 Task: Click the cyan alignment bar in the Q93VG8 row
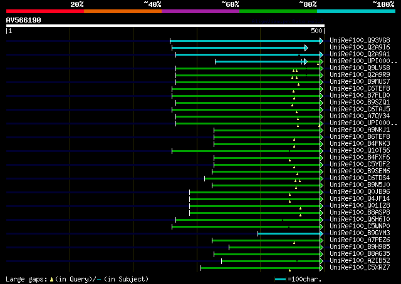click(x=245, y=41)
